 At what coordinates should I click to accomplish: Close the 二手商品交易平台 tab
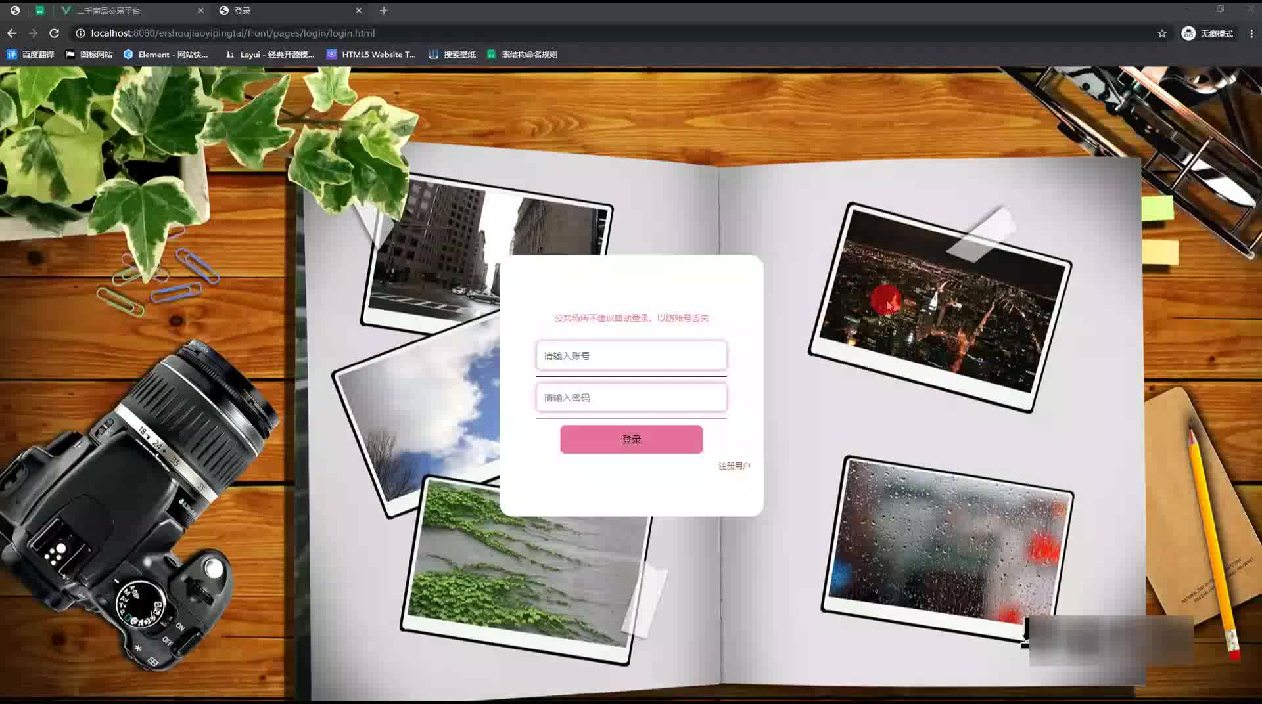click(200, 11)
